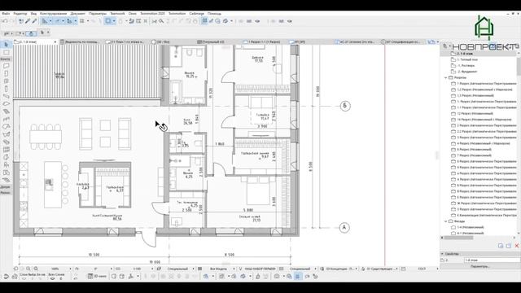Screen dimensions: 521x293
Task: Click the scissors trim icon
Action: point(154,21)
